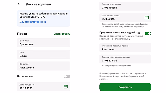The image size is (166, 93).
Task: Go back using the arrow icon
Action: [19, 4]
